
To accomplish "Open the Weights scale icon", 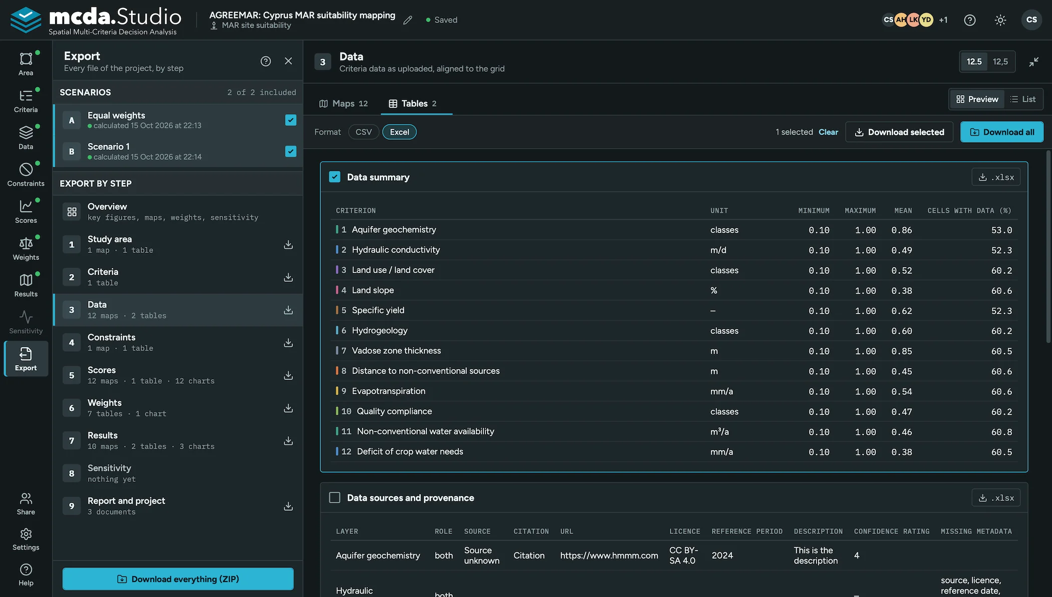I will (x=26, y=248).
